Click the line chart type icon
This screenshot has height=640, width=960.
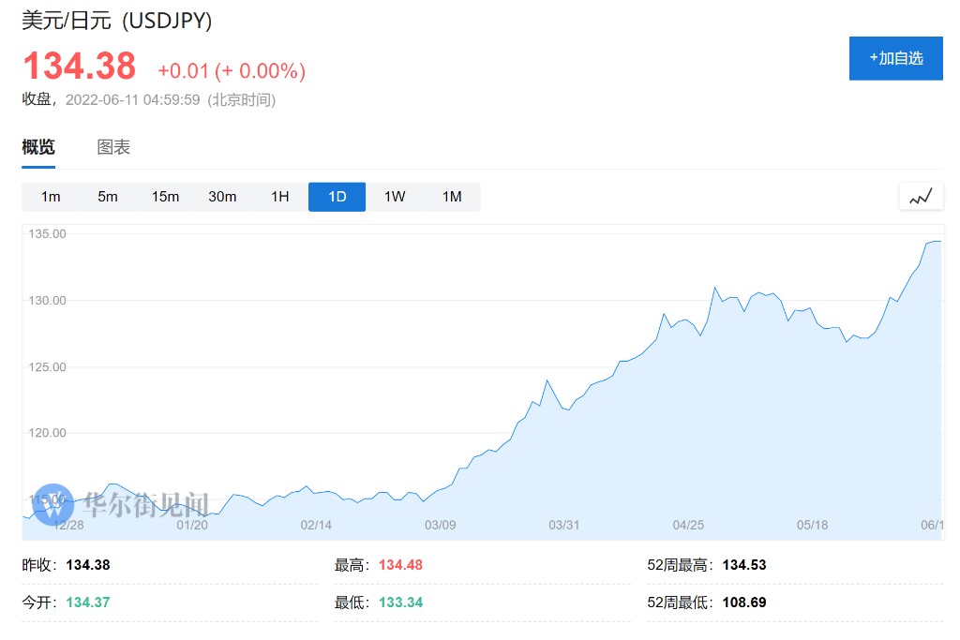(x=921, y=197)
